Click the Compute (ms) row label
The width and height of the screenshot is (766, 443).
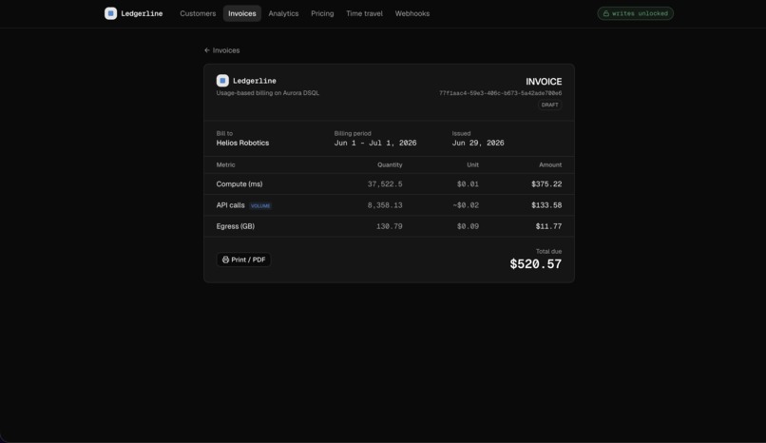(x=239, y=184)
